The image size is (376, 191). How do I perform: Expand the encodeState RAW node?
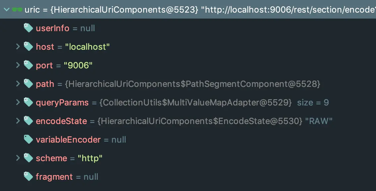point(18,121)
